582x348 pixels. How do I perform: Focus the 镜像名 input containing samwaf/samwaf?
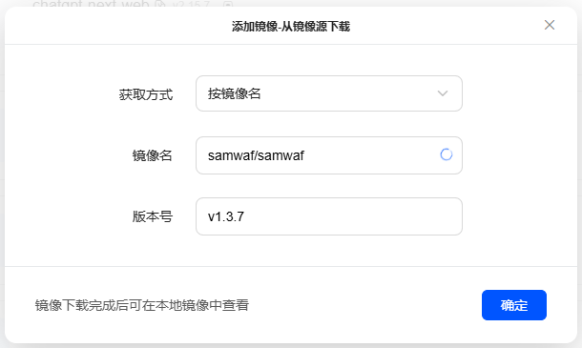329,155
